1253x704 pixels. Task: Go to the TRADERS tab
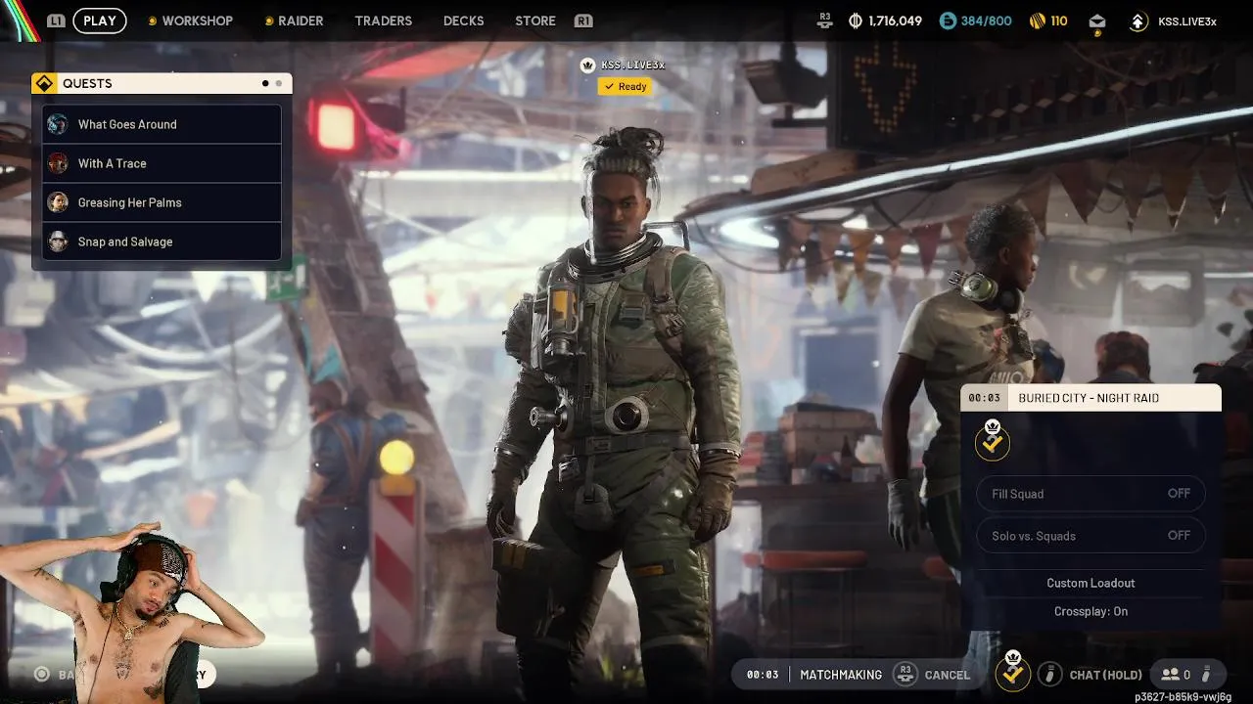tap(383, 21)
